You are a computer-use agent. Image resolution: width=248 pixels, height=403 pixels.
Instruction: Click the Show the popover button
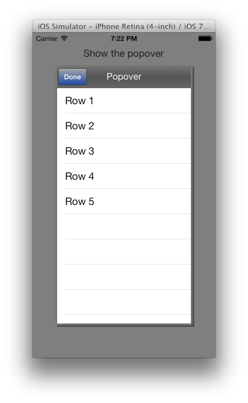tap(123, 53)
